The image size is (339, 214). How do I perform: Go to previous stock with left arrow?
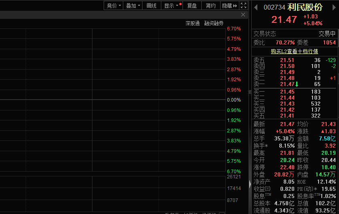[x=256, y=7]
